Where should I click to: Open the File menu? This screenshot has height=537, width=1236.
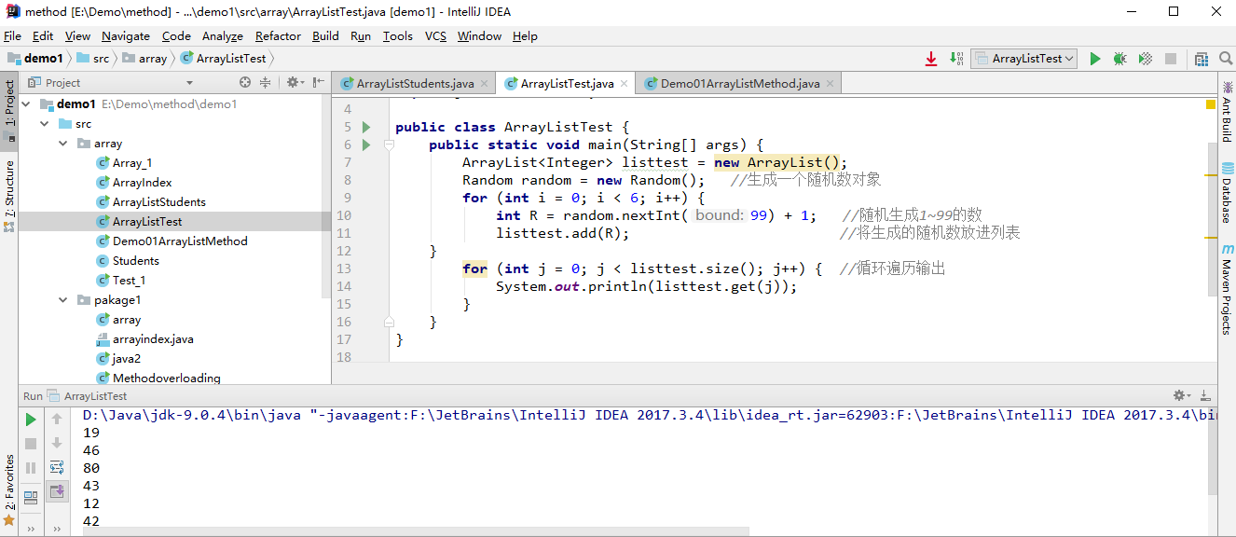click(12, 35)
